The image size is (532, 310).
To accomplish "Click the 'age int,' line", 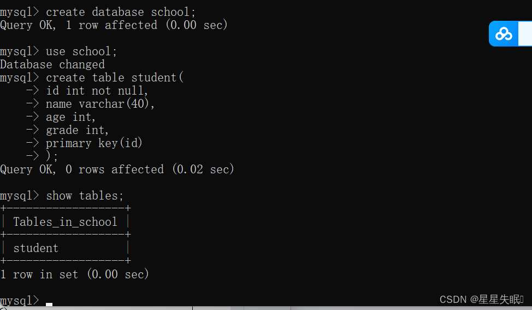I will tap(70, 117).
